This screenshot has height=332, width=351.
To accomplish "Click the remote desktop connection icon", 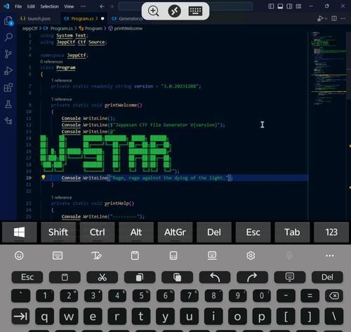I will click(x=174, y=11).
